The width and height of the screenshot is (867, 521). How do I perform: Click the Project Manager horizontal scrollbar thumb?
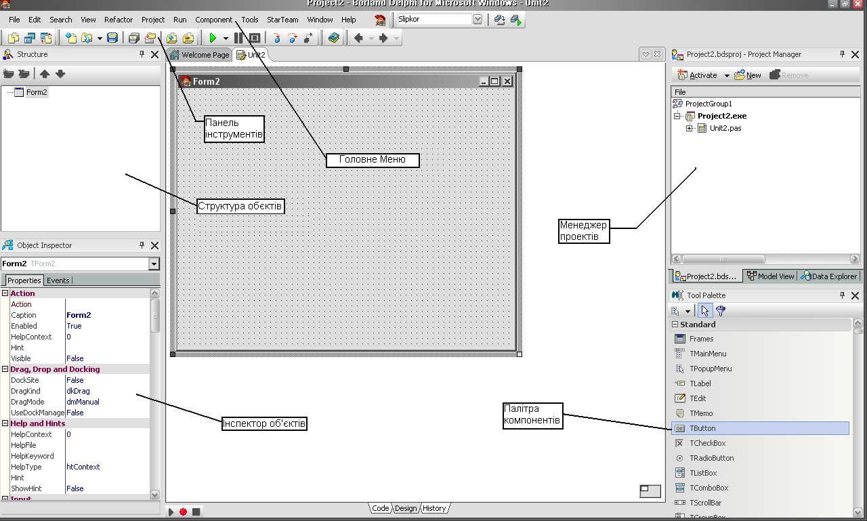point(723,259)
